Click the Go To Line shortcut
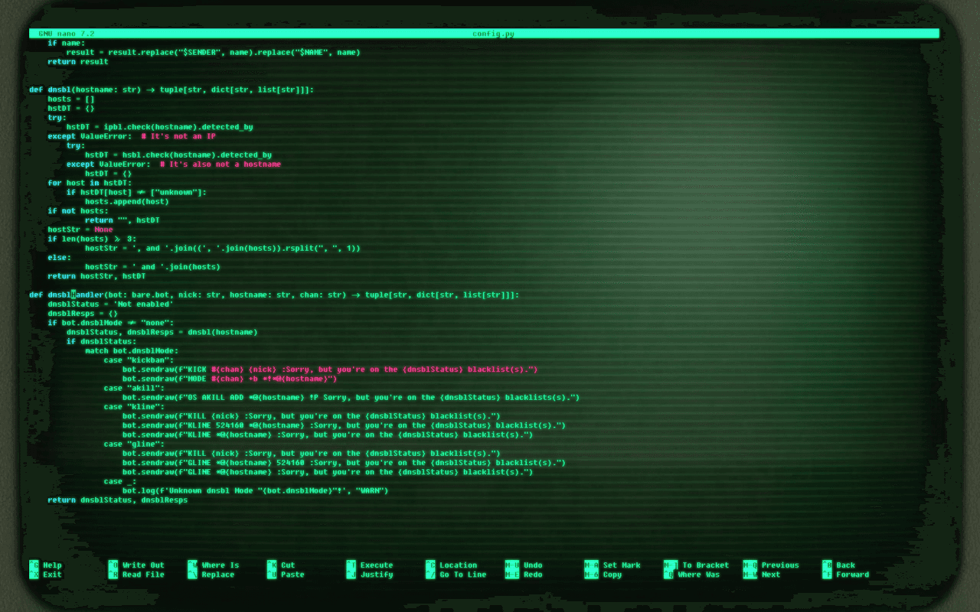 click(462, 575)
